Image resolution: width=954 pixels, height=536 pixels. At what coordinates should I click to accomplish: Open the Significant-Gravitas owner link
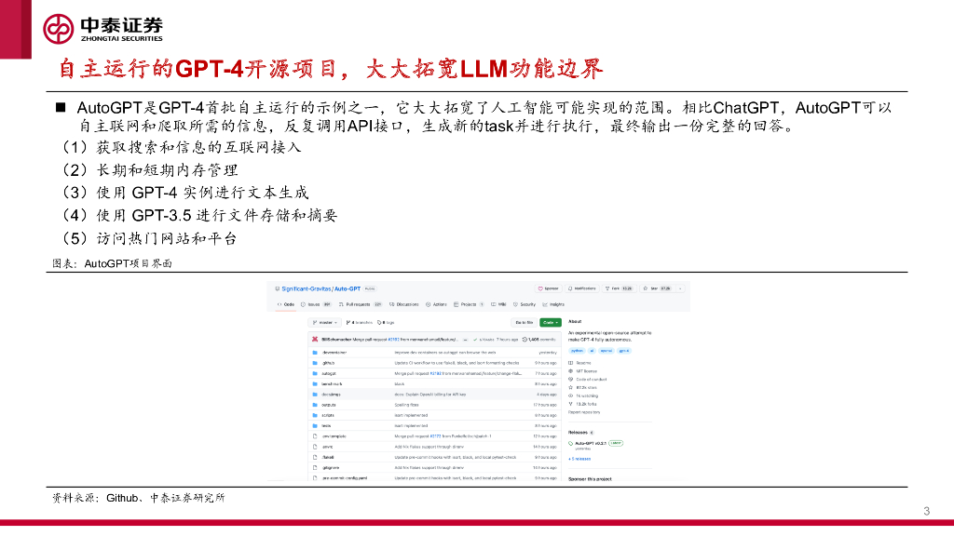tap(306, 288)
